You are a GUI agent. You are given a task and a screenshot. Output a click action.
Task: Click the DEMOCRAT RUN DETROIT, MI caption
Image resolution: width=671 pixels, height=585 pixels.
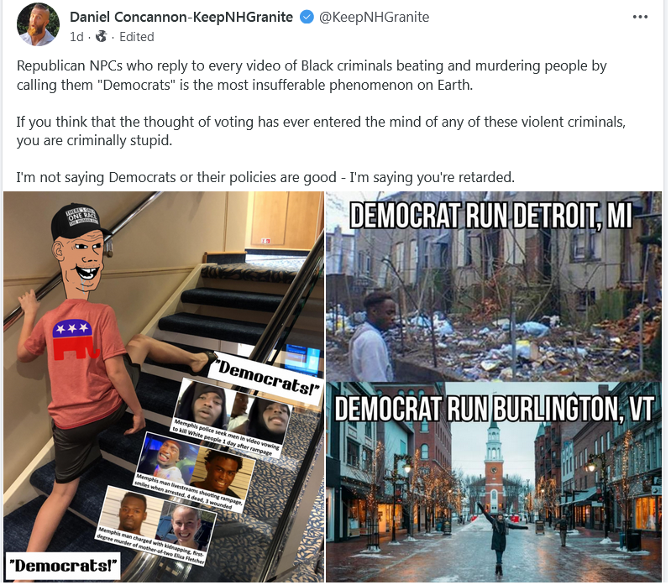tap(490, 216)
